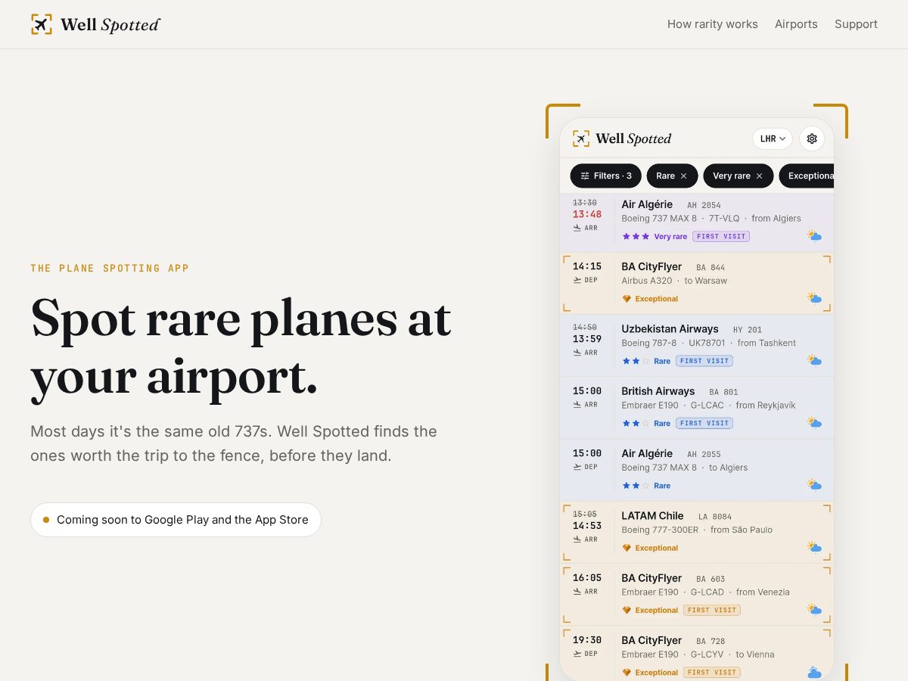Open the BA CityFlyer BA 844 flight
This screenshot has height=681, width=908.
[697, 284]
